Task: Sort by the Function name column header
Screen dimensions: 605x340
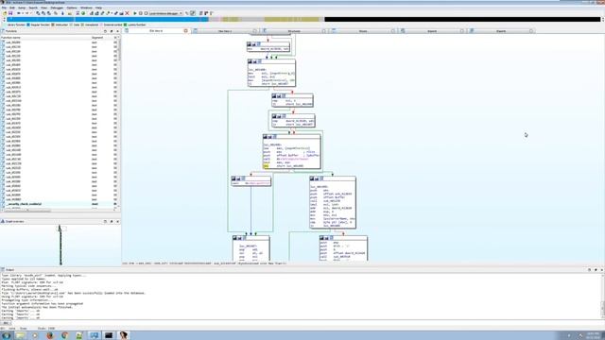Action: click(x=45, y=38)
